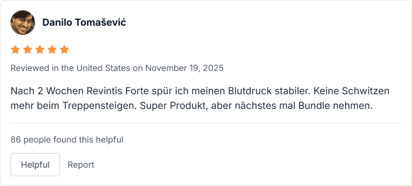This screenshot has height=186, width=412.
Task: Click the date November 19, 2025
Action: coord(184,68)
